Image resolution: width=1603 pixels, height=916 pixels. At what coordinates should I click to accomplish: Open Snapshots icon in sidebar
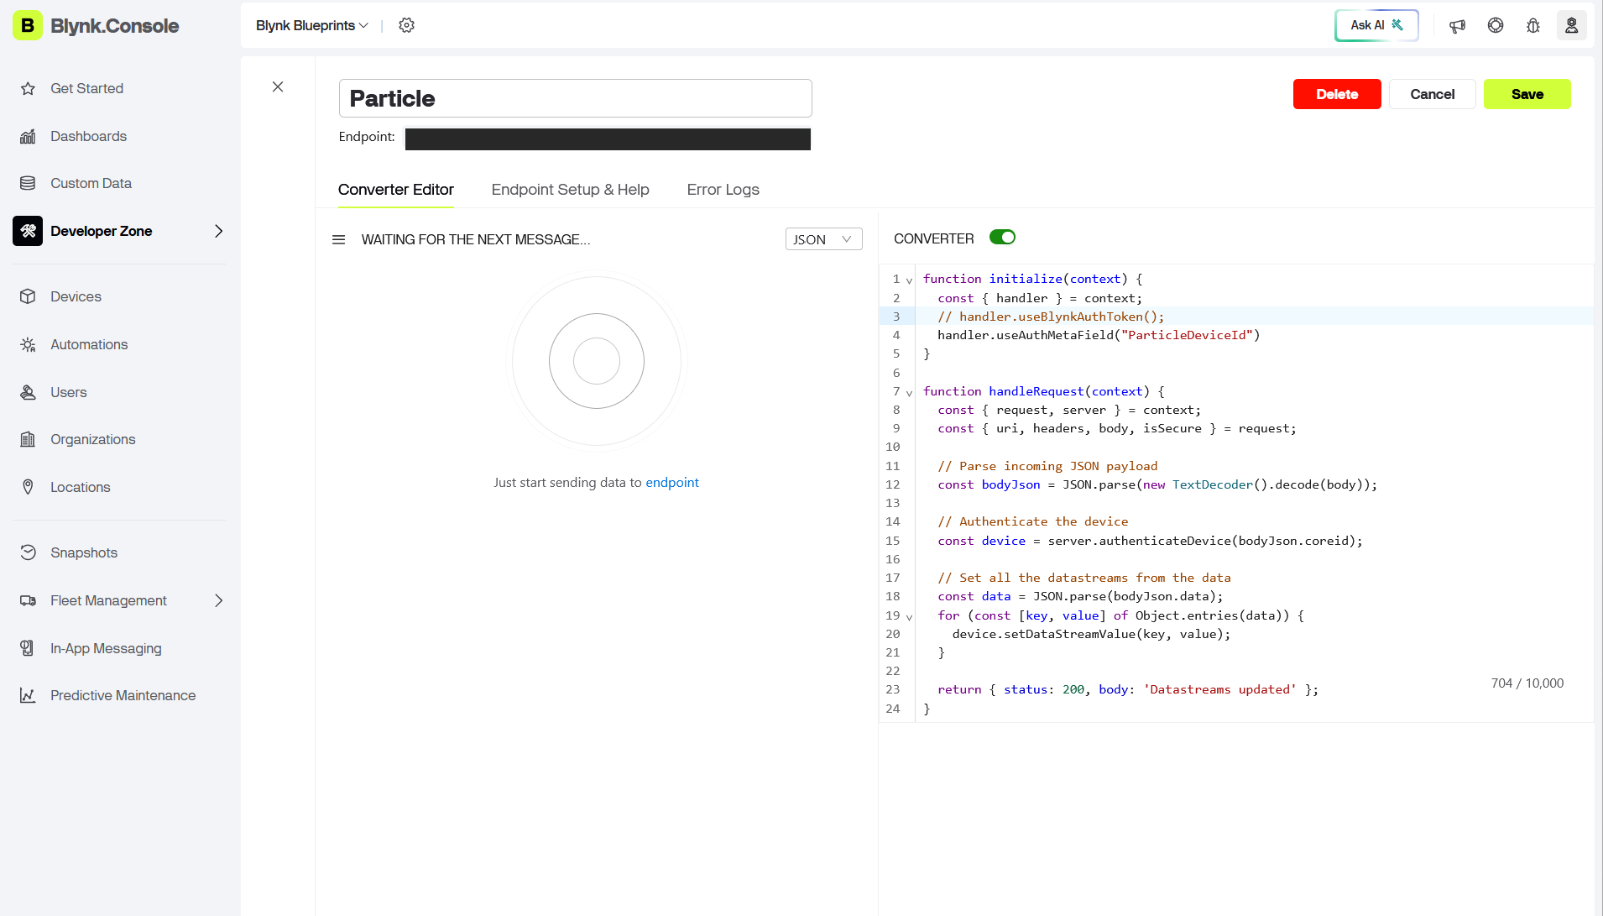[28, 552]
